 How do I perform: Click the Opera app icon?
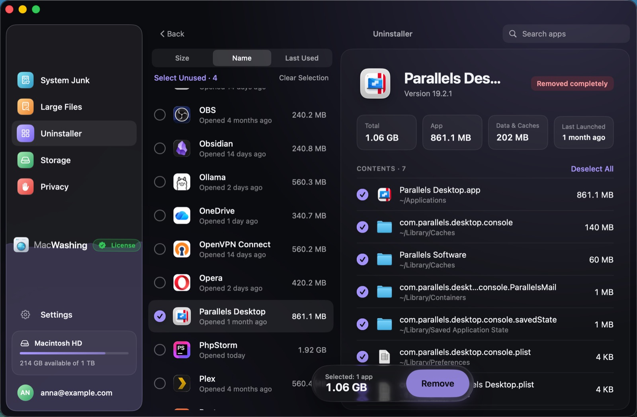[182, 283]
